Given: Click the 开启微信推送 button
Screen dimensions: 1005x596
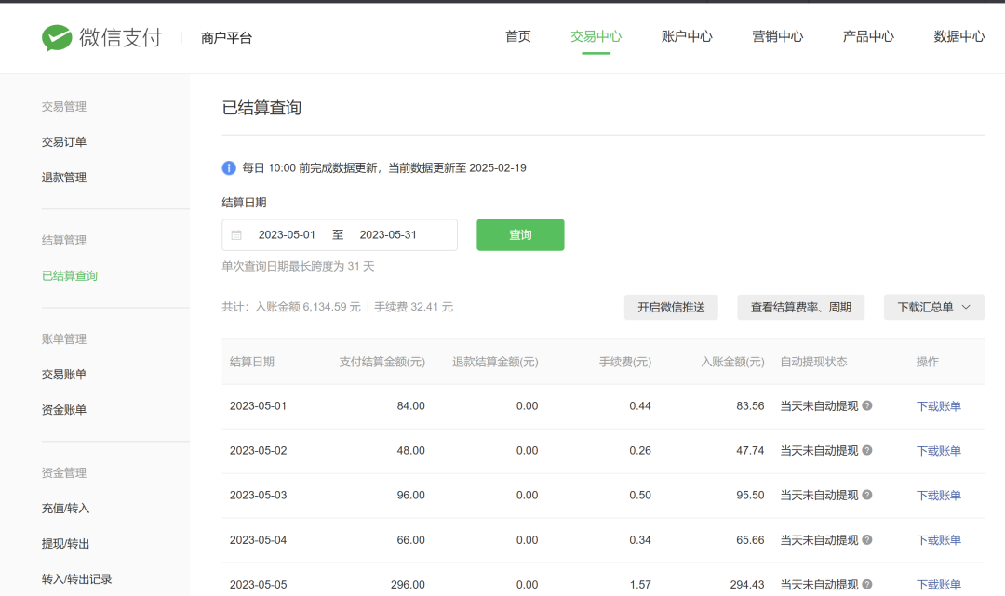Looking at the screenshot, I should point(670,307).
